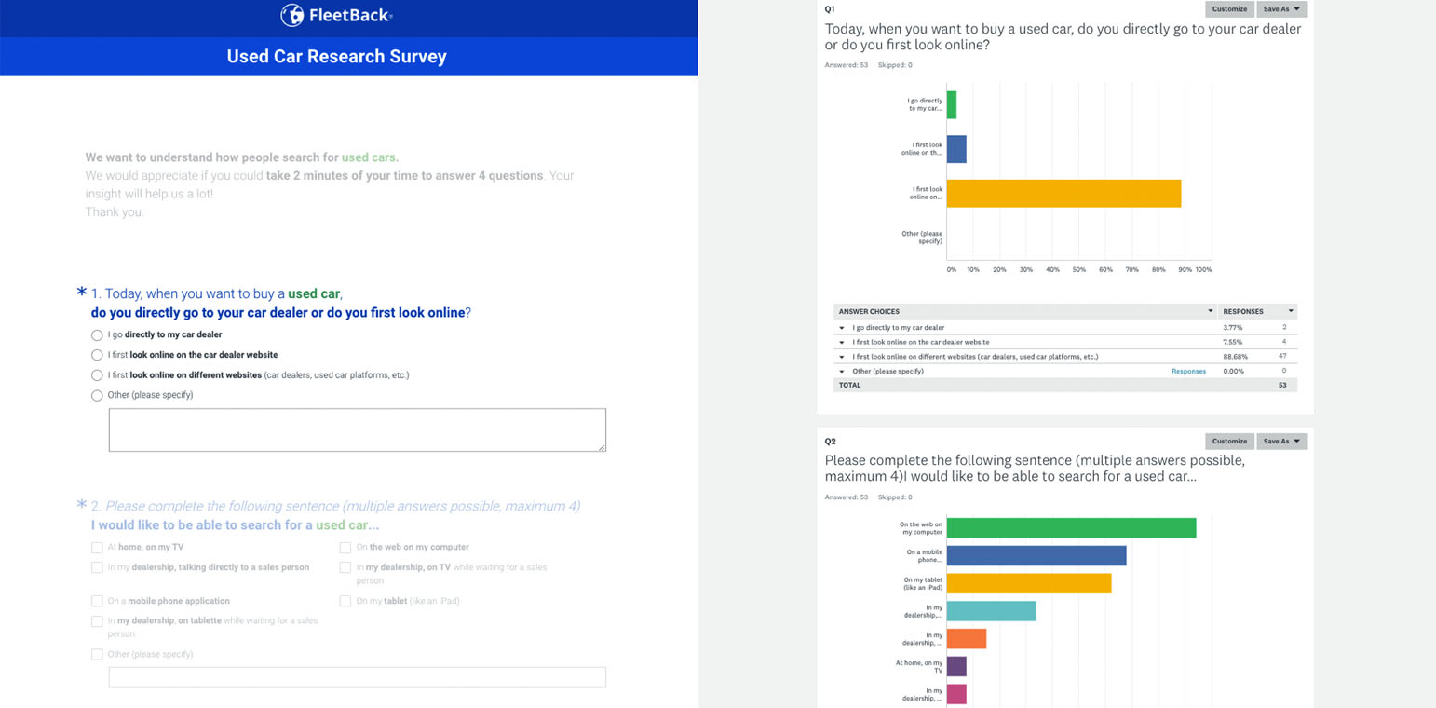The height and width of the screenshot is (708, 1436).
Task: Click the FleetBack globe logo icon
Action: pyautogui.click(x=291, y=15)
